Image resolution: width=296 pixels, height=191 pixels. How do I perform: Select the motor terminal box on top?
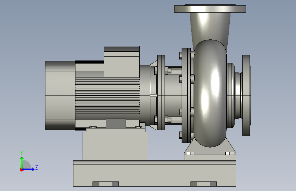click(122, 62)
